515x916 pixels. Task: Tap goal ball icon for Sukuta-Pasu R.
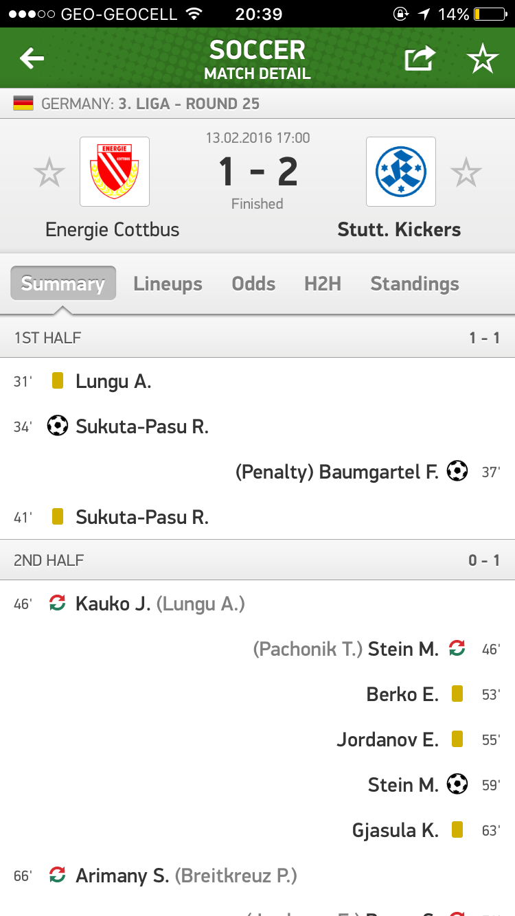tap(58, 426)
